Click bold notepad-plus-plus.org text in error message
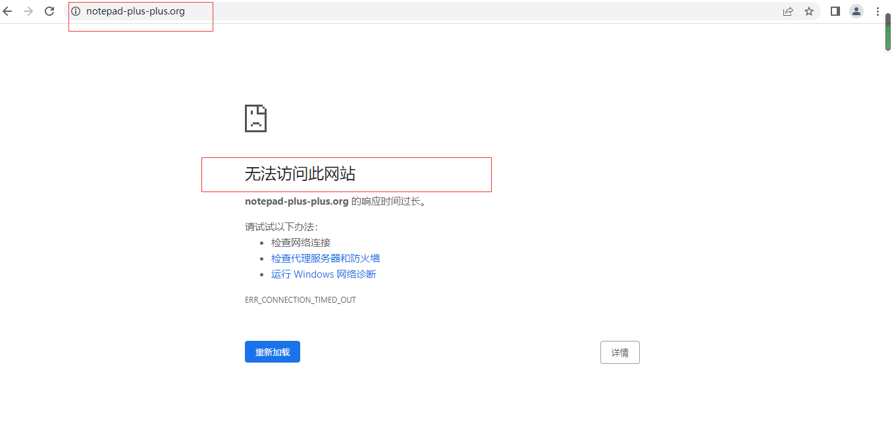The height and width of the screenshot is (431, 892). [x=296, y=201]
